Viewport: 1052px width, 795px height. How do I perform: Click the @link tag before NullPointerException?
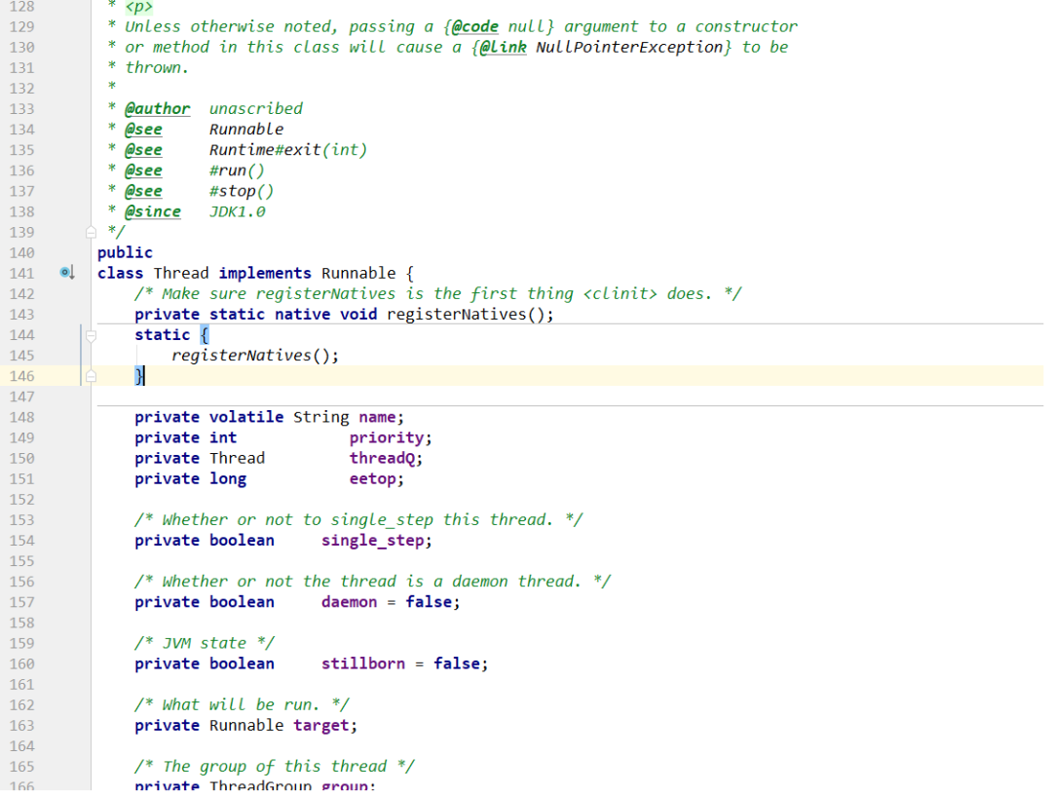pyautogui.click(x=504, y=47)
